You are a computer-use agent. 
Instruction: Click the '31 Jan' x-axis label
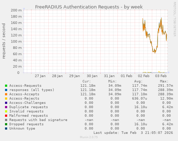(x=109, y=76)
